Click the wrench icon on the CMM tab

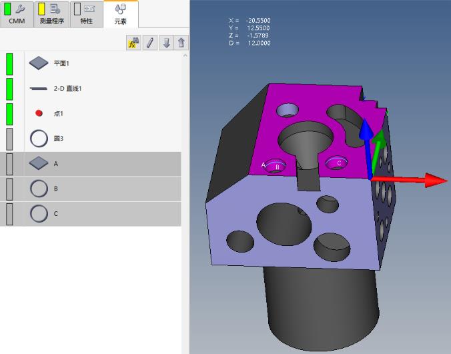[20, 9]
